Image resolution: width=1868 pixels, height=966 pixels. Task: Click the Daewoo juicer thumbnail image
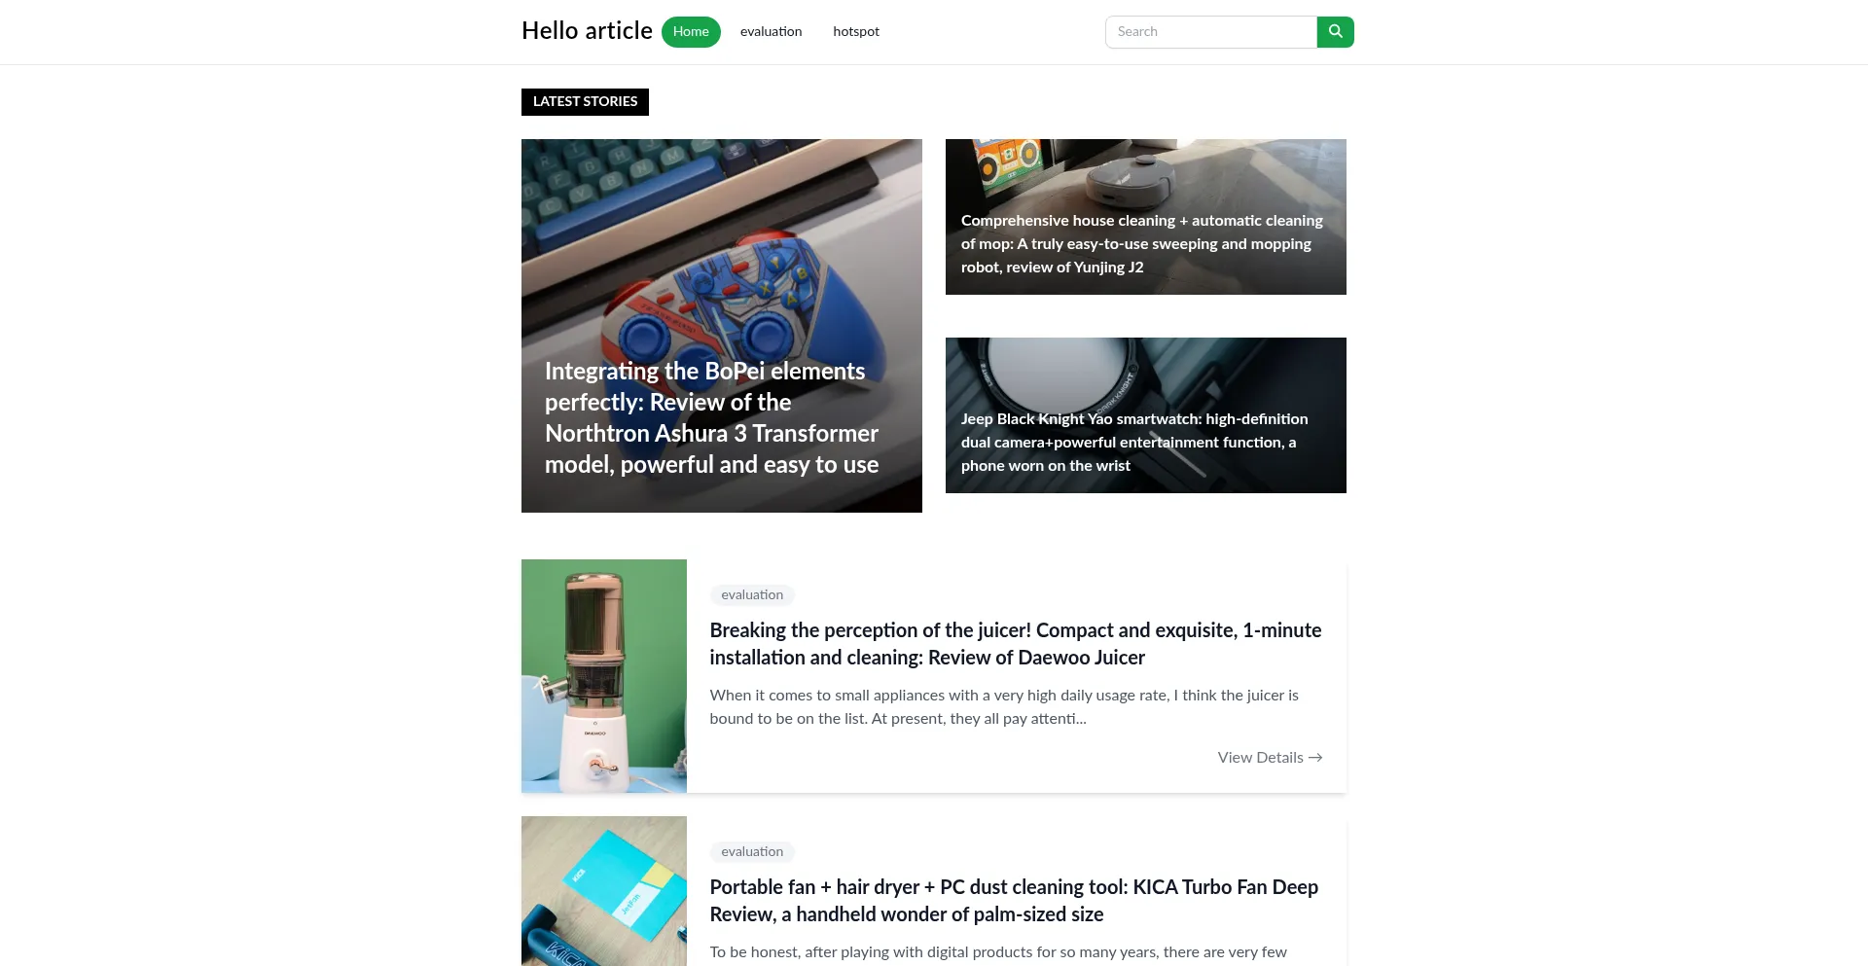coord(604,676)
